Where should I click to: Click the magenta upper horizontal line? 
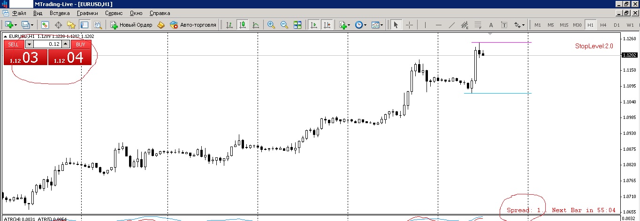(x=502, y=43)
